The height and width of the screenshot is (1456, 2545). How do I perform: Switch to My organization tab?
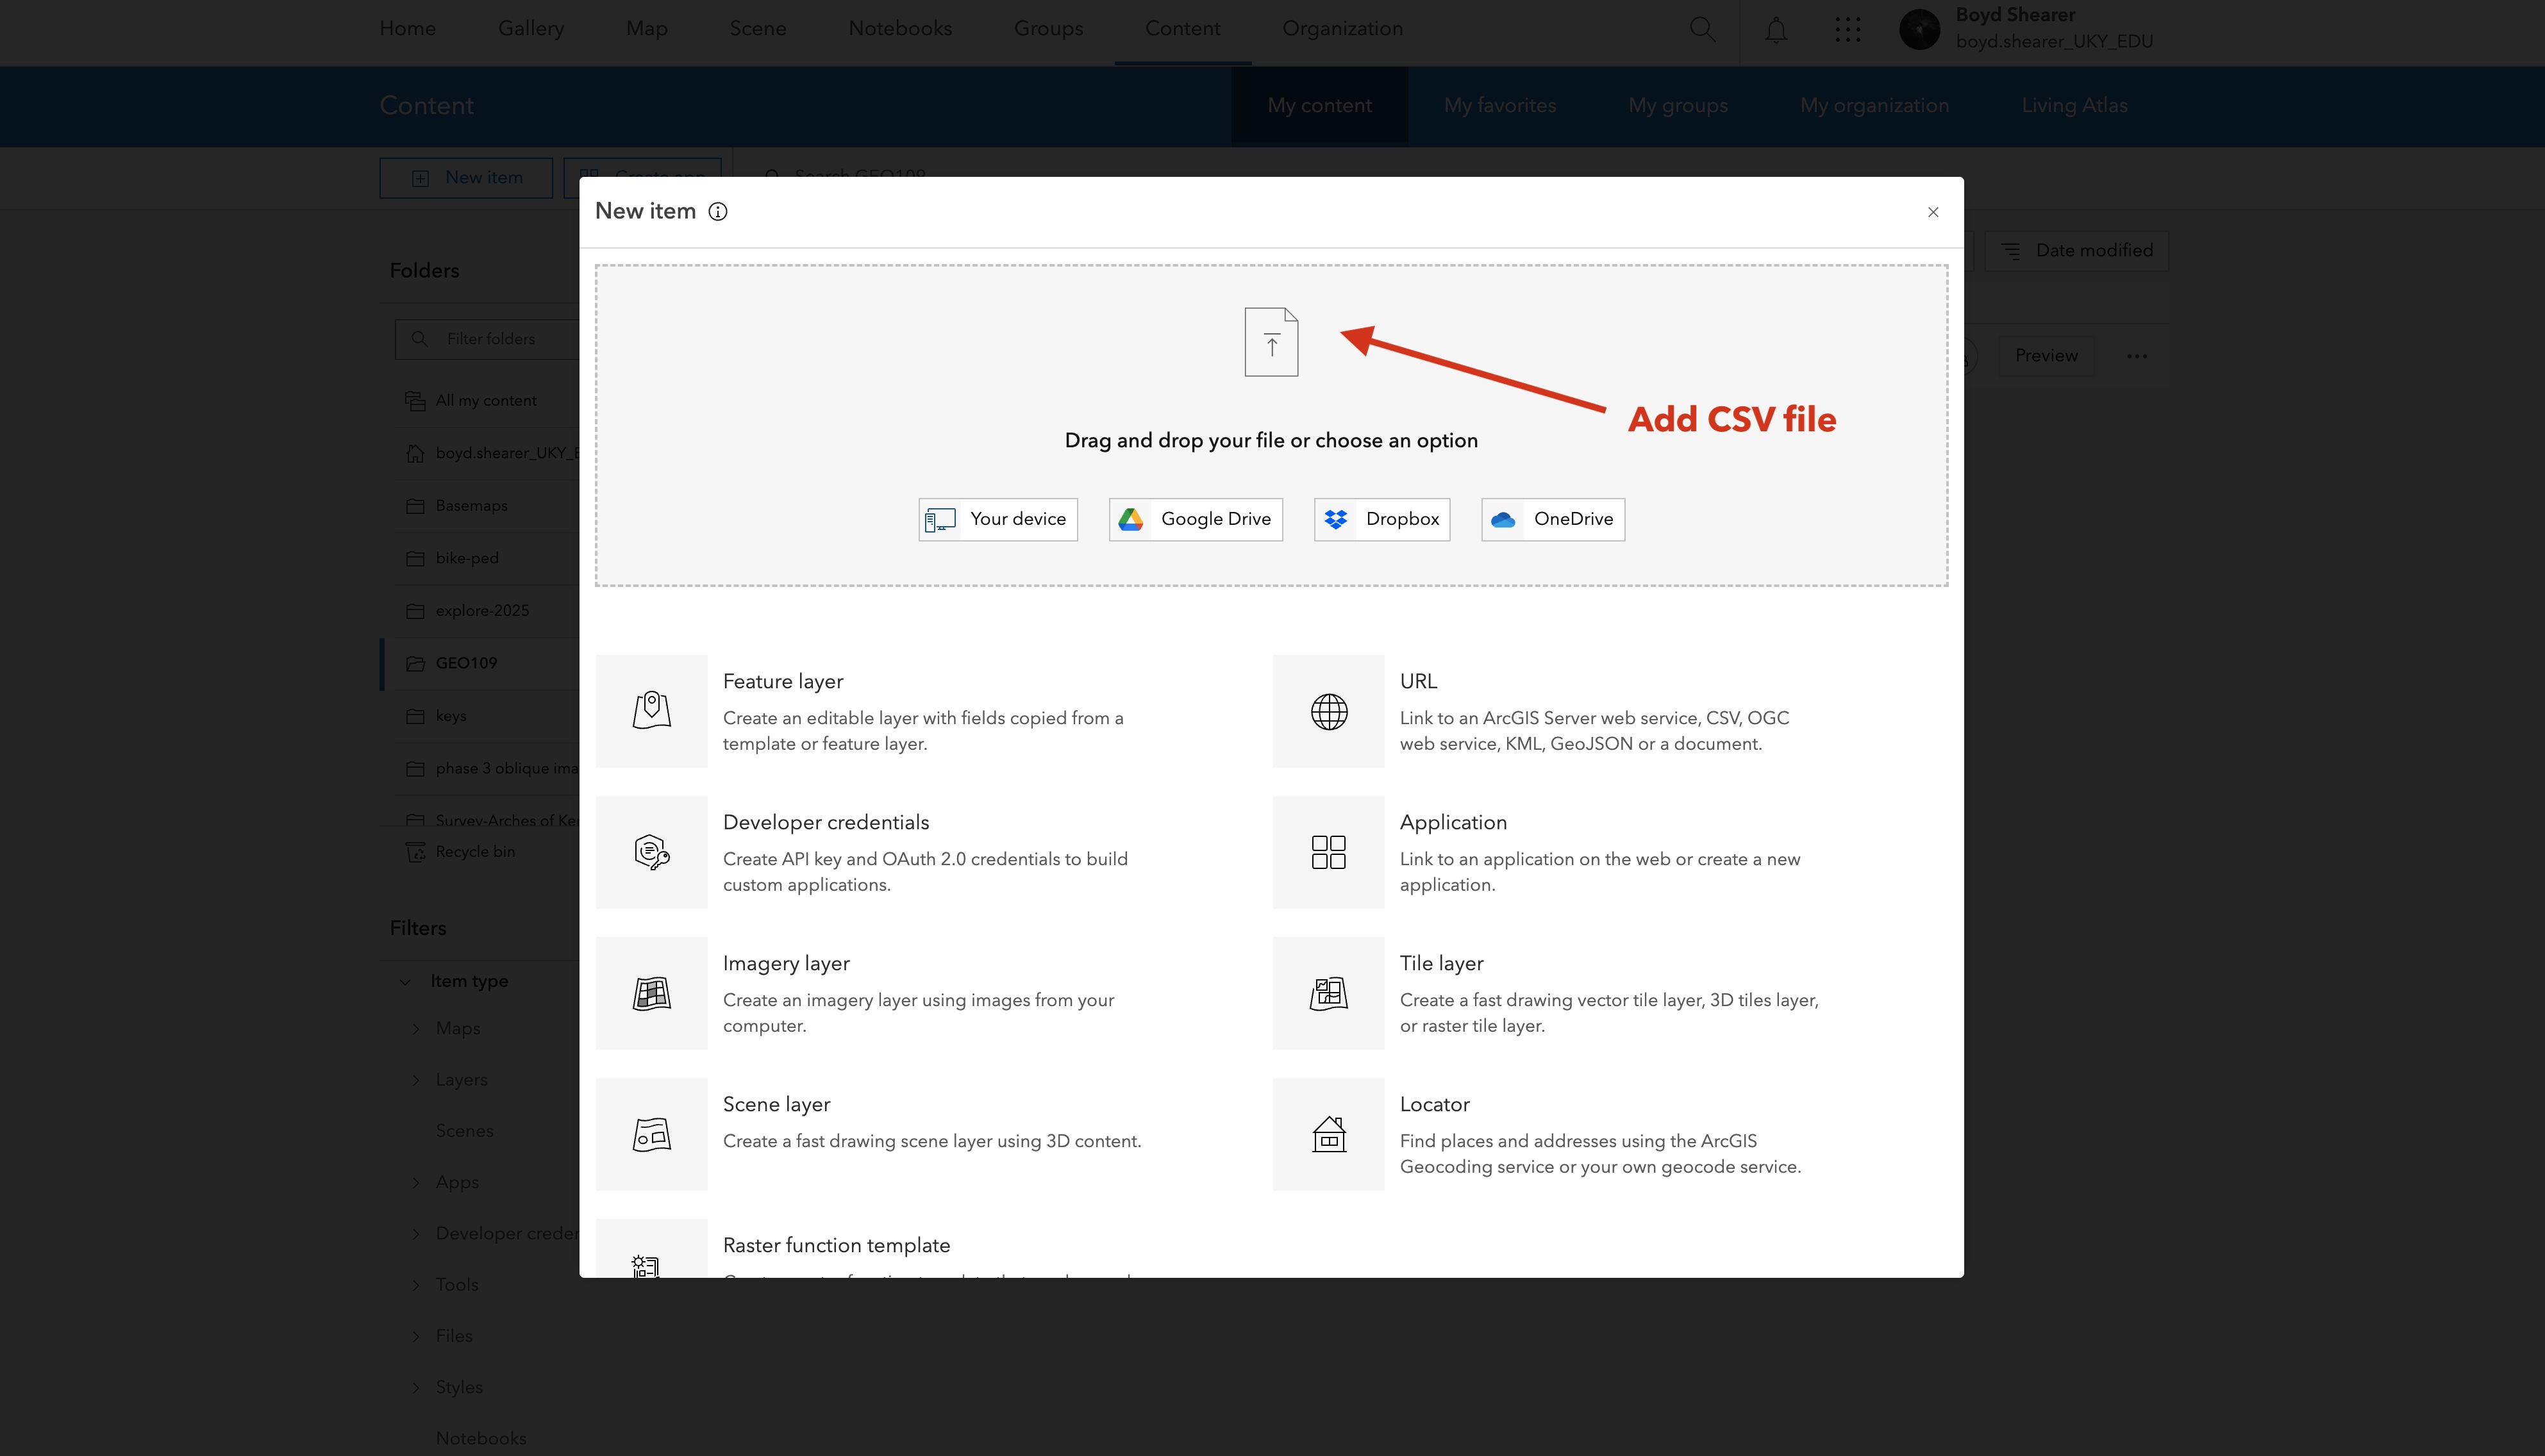coord(1875,106)
